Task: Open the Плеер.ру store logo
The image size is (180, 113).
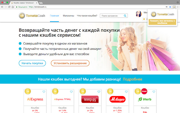Action: click(90, 99)
